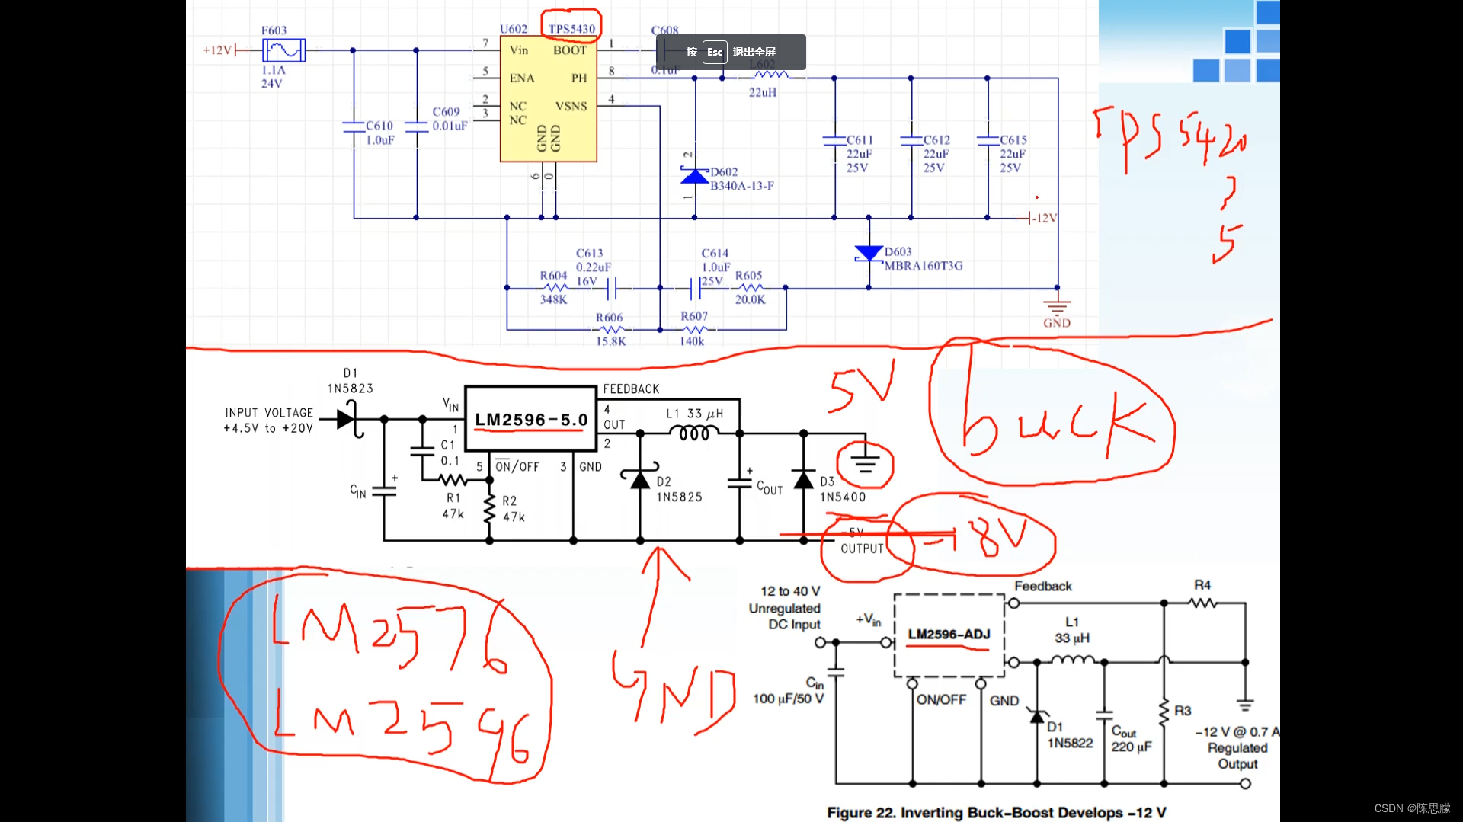The image size is (1463, 822).
Task: Click the D603 diode symbol
Action: 869,254
